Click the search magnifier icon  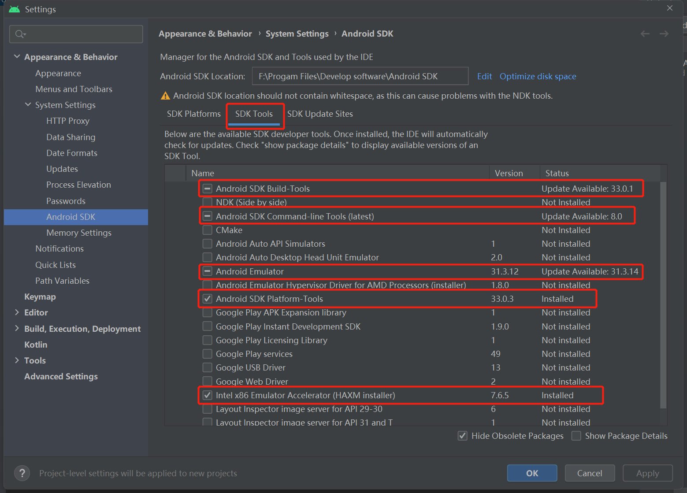click(x=20, y=34)
